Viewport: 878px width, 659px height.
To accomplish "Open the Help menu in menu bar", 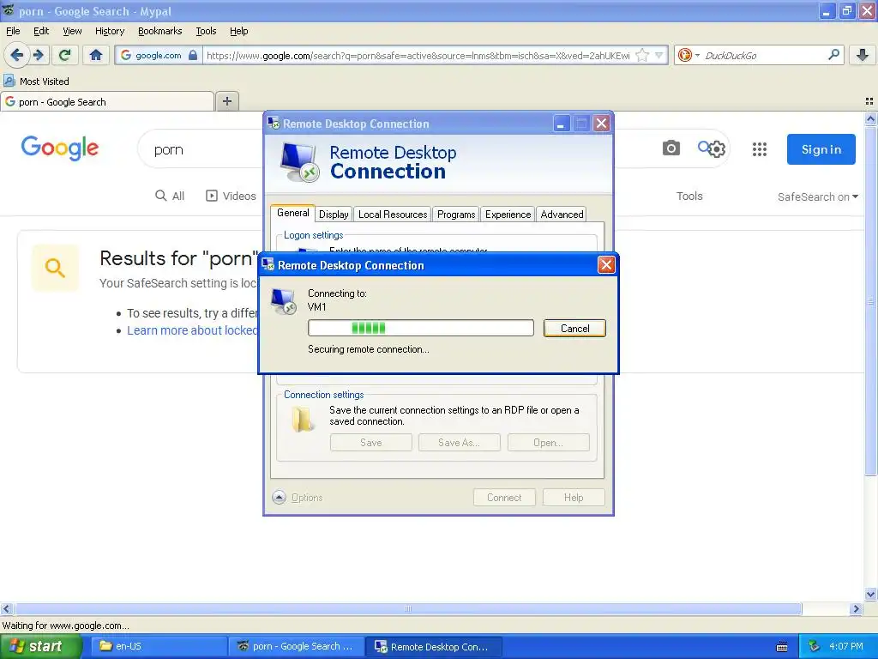I will click(239, 31).
